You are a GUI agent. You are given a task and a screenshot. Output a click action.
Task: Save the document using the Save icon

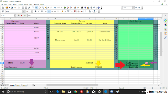coord(12,8)
